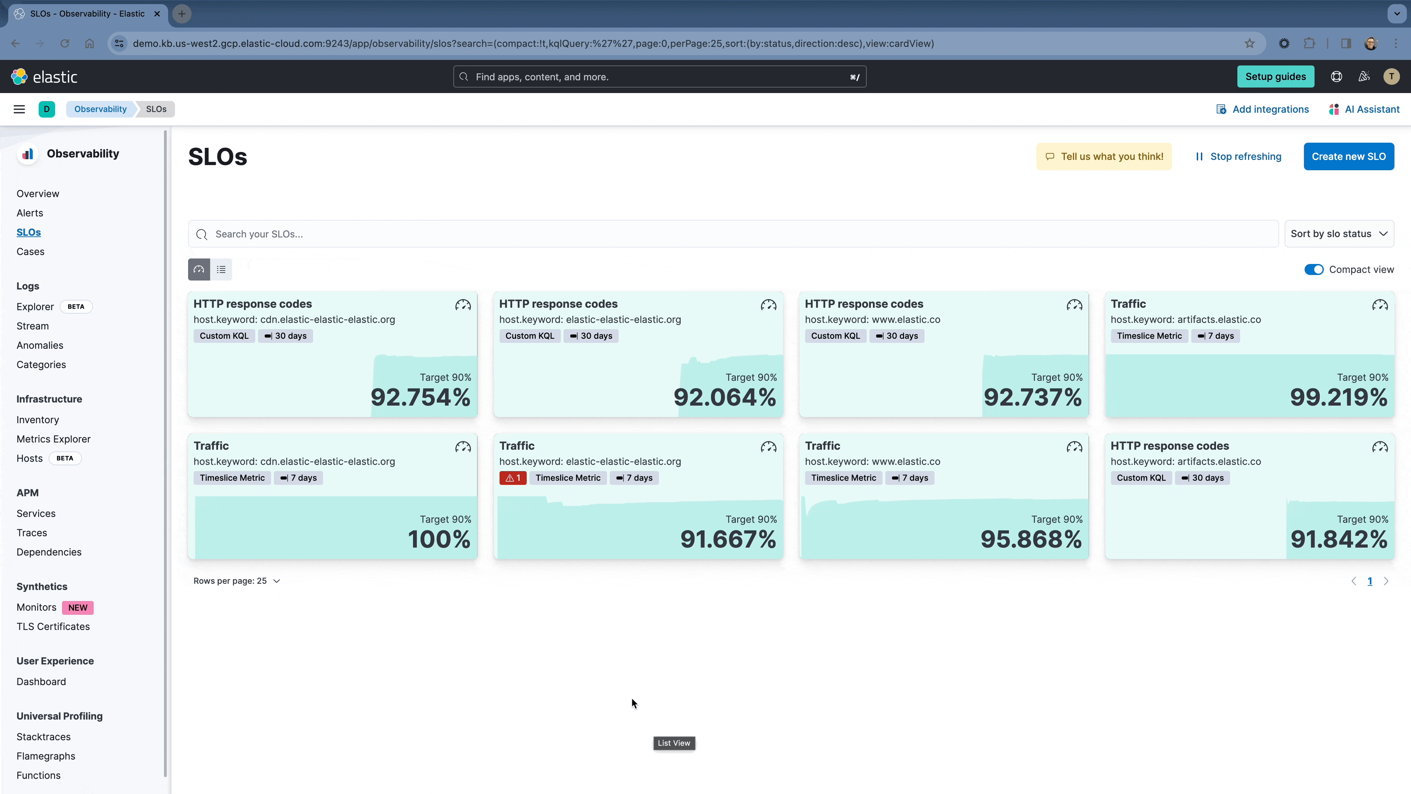
Task: Toggle the Compact view switch
Action: click(x=1314, y=269)
